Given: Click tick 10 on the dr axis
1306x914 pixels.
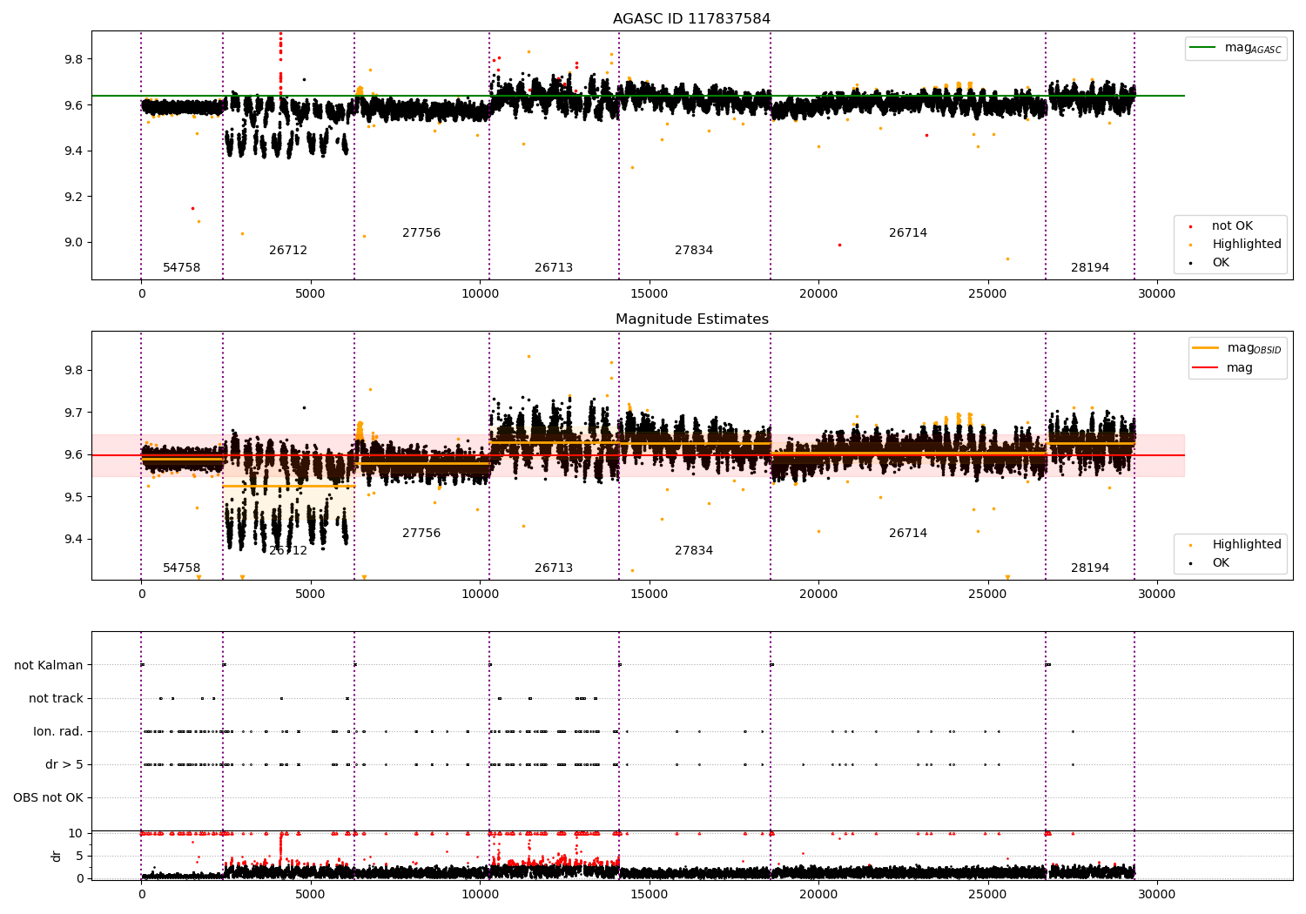Looking at the screenshot, I should tap(76, 834).
